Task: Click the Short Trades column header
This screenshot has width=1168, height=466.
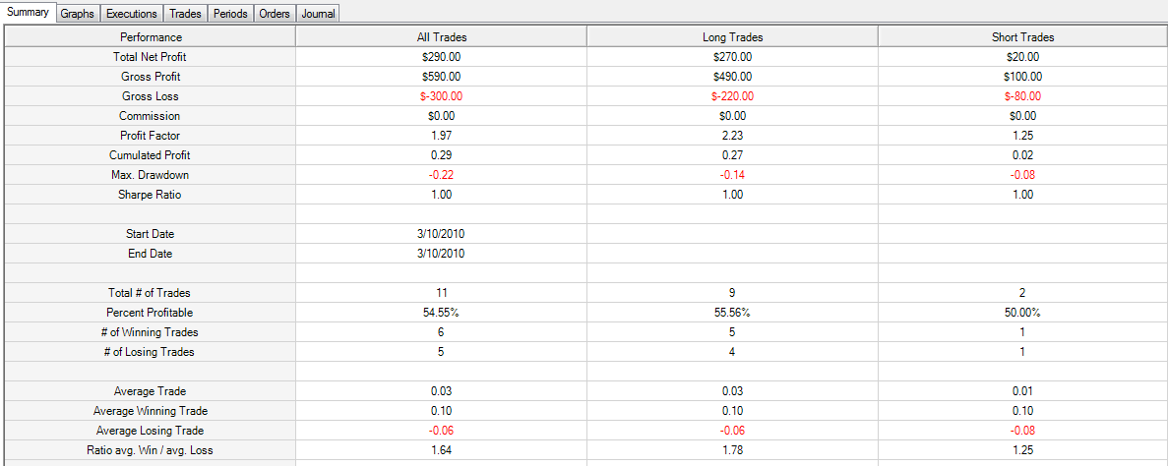Action: (x=1022, y=36)
